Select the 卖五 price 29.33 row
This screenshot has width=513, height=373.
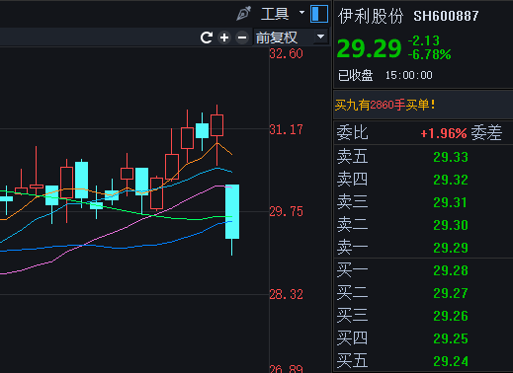(x=423, y=157)
